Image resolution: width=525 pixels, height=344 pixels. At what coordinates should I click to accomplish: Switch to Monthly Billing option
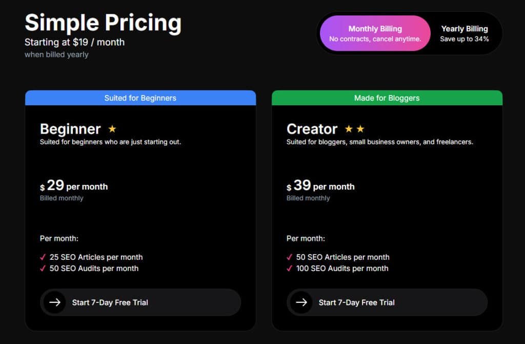(375, 33)
